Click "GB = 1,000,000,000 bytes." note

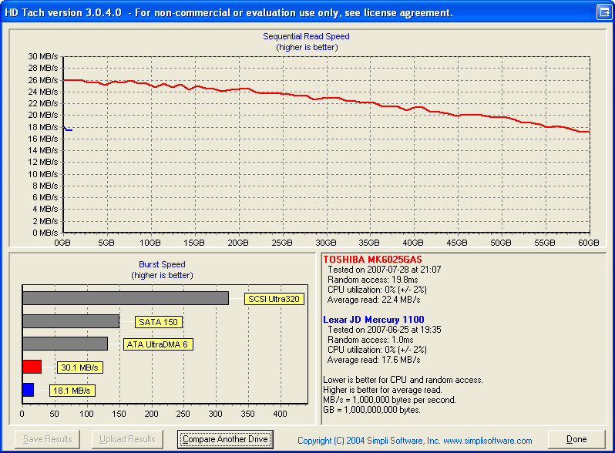[371, 410]
